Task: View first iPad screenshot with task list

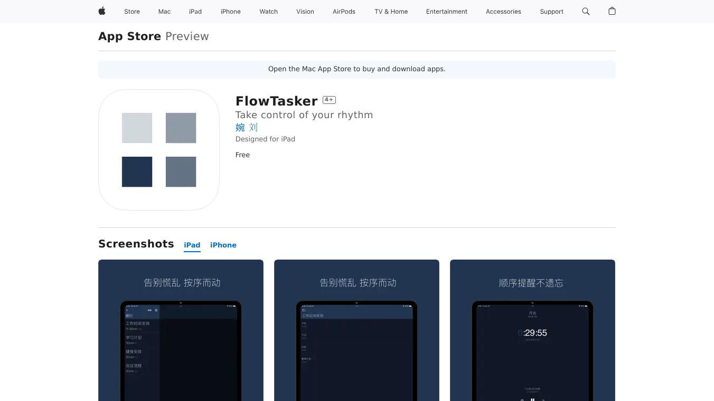Action: coord(181,330)
